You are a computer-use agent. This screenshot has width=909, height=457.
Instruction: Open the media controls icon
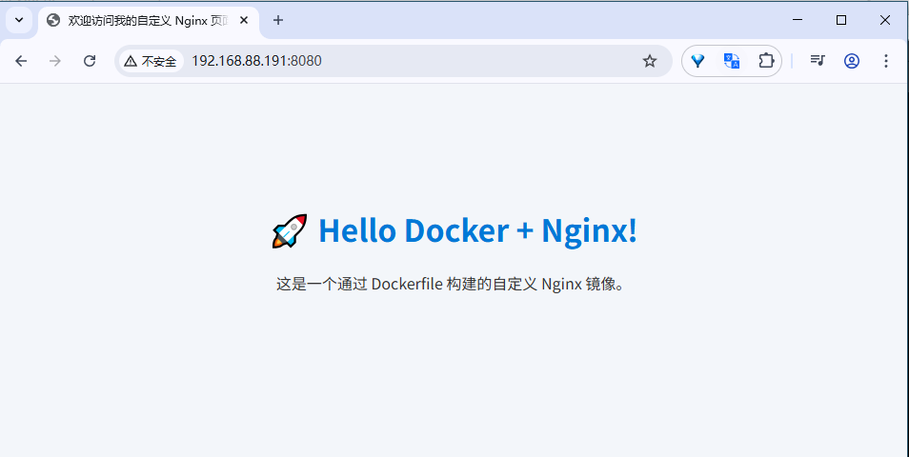click(818, 60)
